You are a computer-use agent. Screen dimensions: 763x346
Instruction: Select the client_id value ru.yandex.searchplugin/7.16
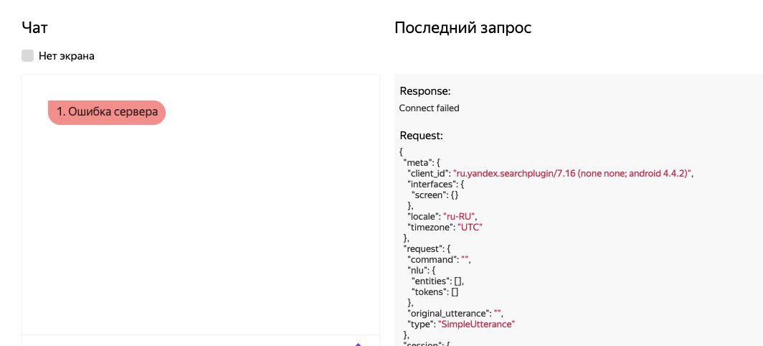coord(572,174)
